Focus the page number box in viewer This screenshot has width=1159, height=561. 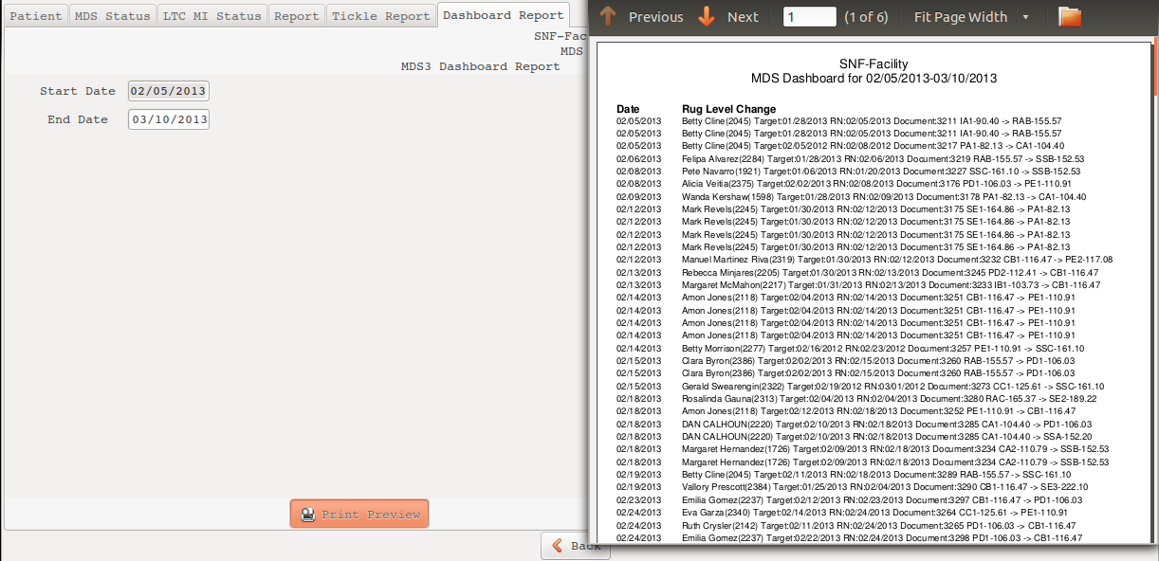pos(809,17)
